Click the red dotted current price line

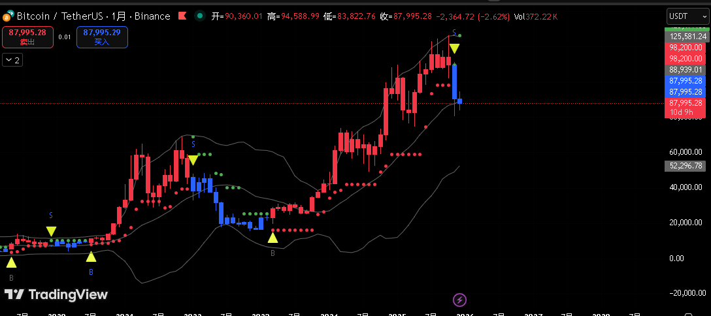332,103
